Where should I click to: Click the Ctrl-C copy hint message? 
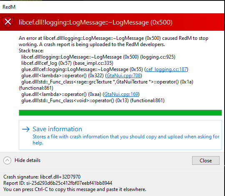(75, 189)
